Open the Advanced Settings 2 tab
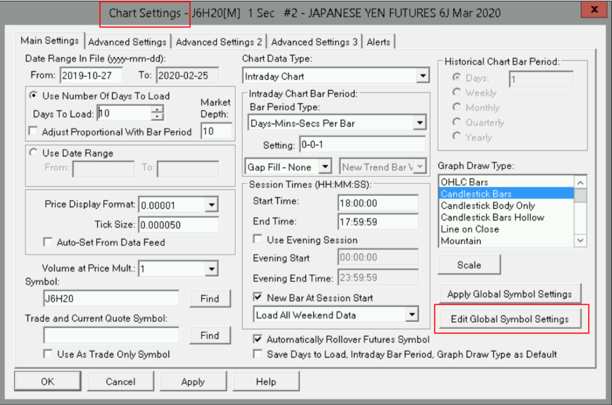 coord(218,42)
